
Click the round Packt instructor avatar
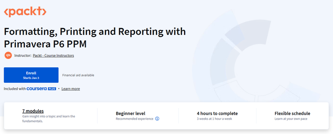[x=8, y=55]
